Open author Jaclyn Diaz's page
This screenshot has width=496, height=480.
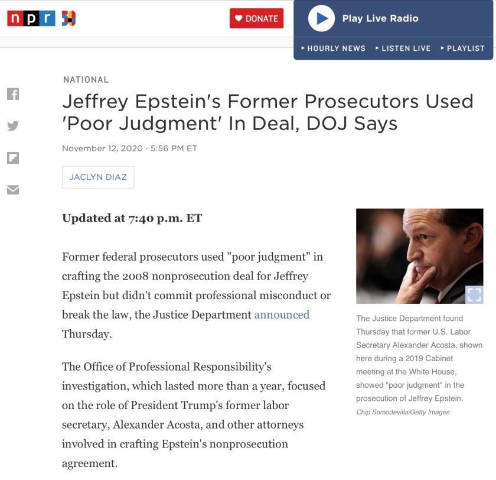click(x=98, y=177)
